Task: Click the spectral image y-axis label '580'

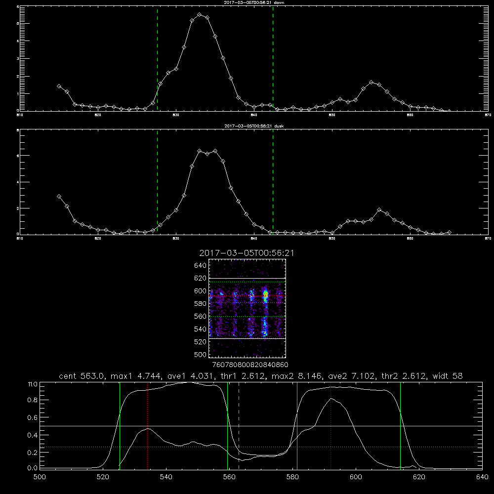Action: pyautogui.click(x=201, y=304)
